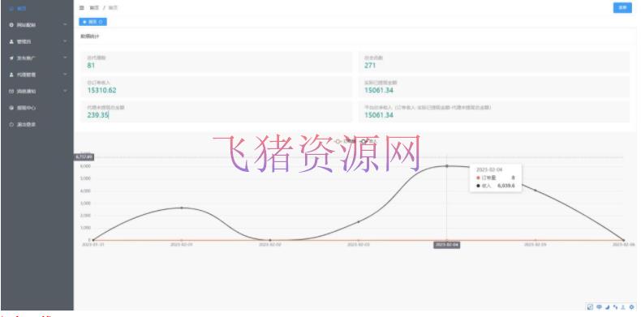
Task: Click the peak data point at 2023-02-04
Action: point(446,166)
